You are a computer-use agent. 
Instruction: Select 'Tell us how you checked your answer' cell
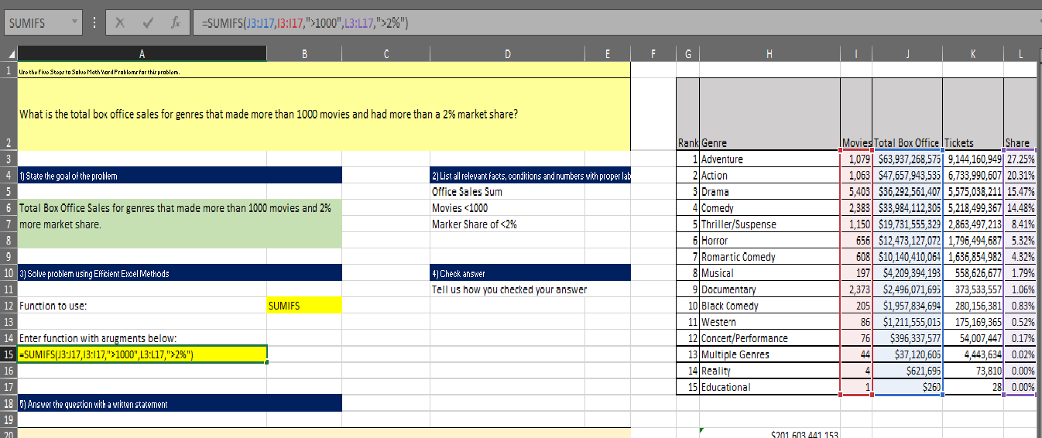point(508,289)
